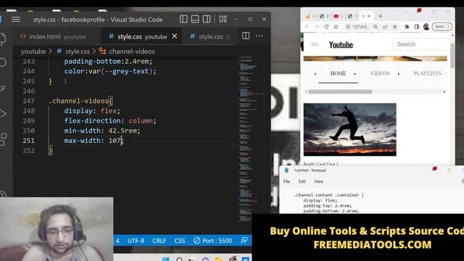Open the Chrome profile avatar
Viewport: 464px width, 261px height.
tap(426, 27)
